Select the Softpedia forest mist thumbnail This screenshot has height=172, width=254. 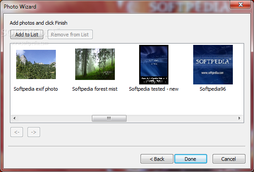click(95, 64)
